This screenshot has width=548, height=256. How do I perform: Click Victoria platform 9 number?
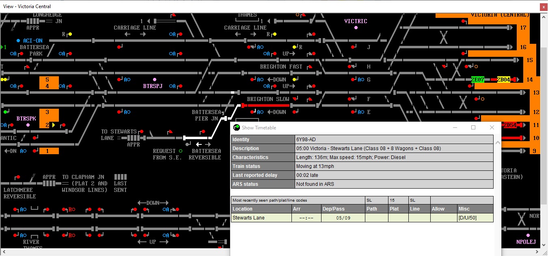click(x=535, y=151)
